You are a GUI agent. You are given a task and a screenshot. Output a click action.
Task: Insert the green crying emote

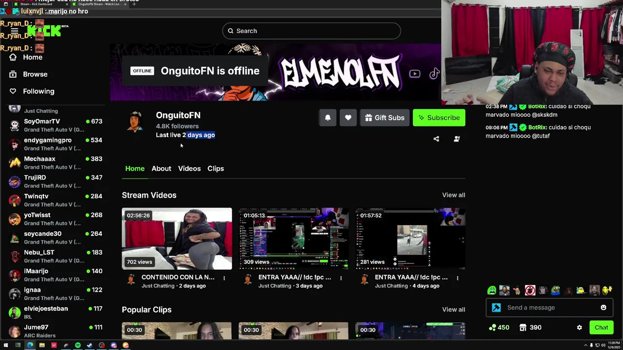click(x=492, y=290)
